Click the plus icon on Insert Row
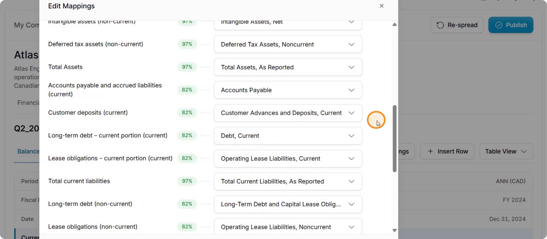Image resolution: width=547 pixels, height=239 pixels. click(x=430, y=151)
